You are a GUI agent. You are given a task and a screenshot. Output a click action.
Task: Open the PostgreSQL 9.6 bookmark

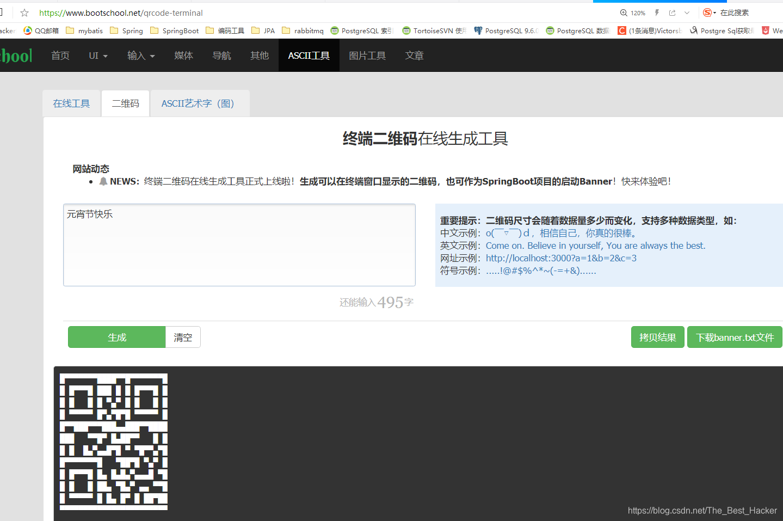[507, 30]
